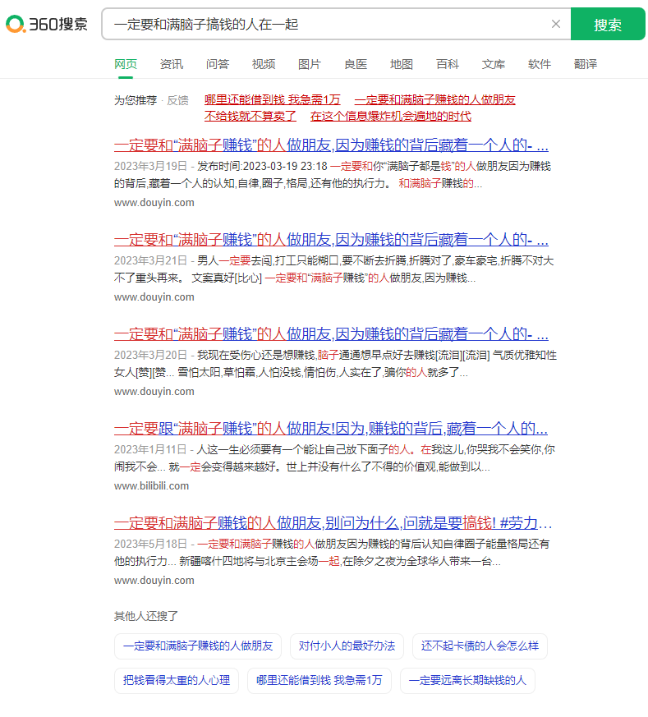Select the 网页 tab
The height and width of the screenshot is (717, 648).
click(126, 64)
